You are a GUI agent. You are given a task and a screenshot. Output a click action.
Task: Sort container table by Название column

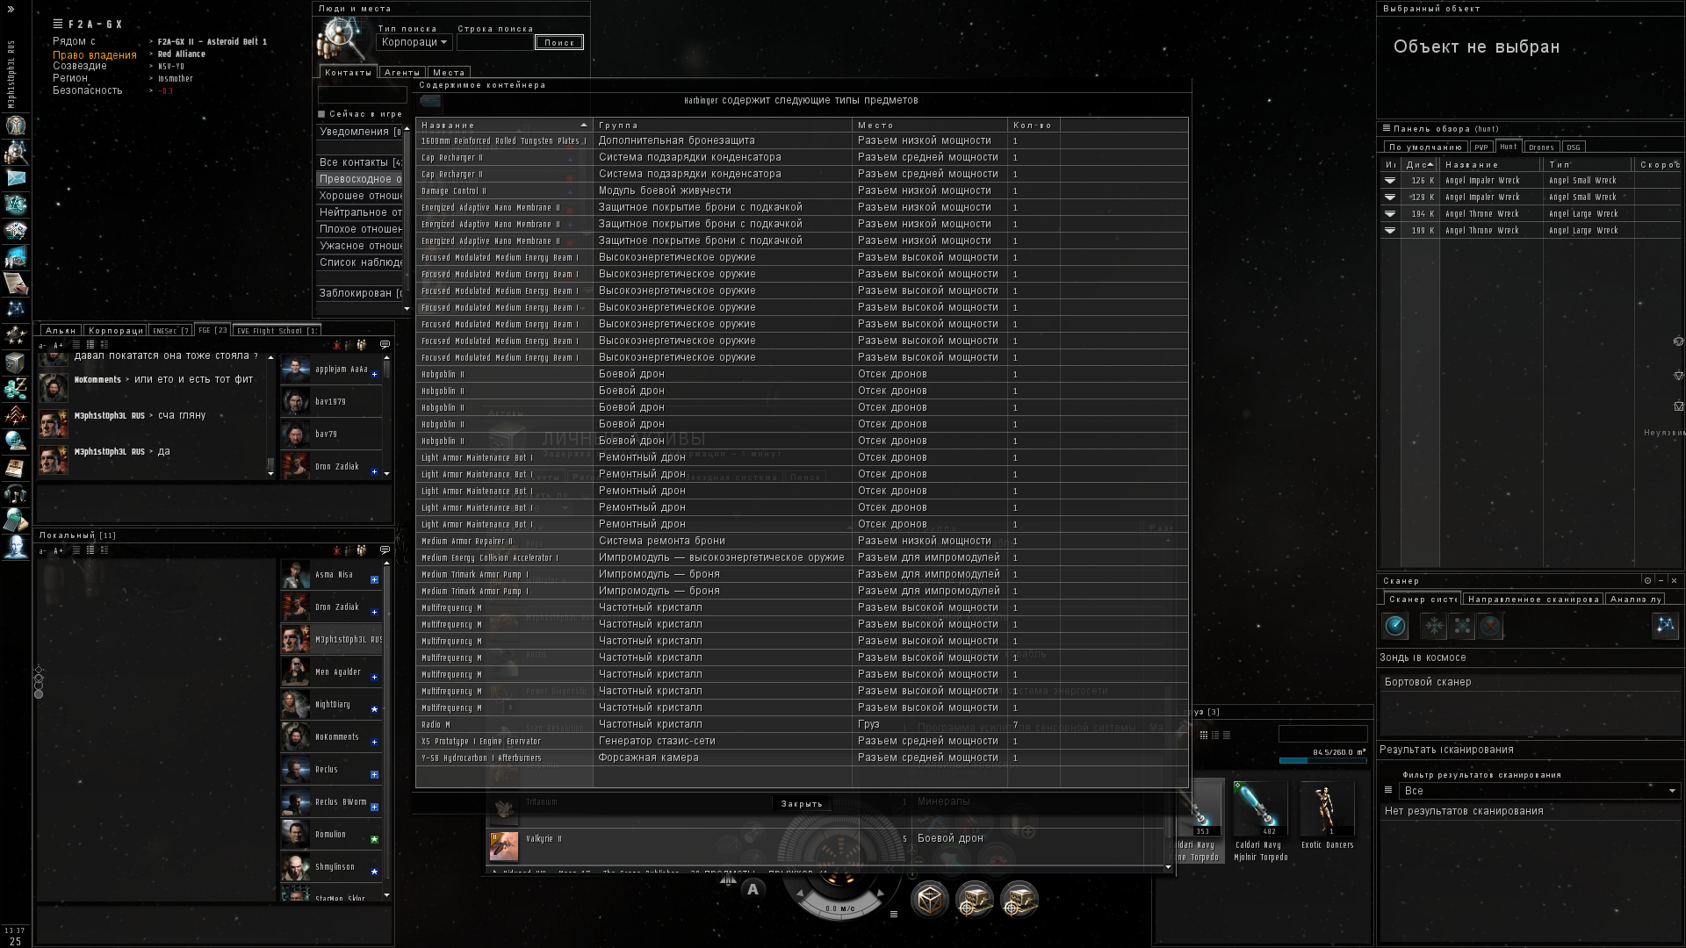504,126
